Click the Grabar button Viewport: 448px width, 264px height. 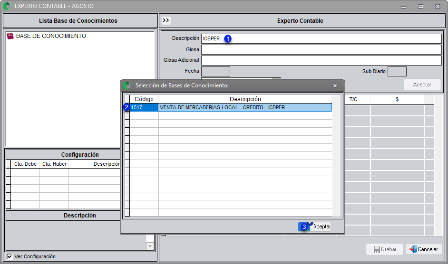(385, 249)
